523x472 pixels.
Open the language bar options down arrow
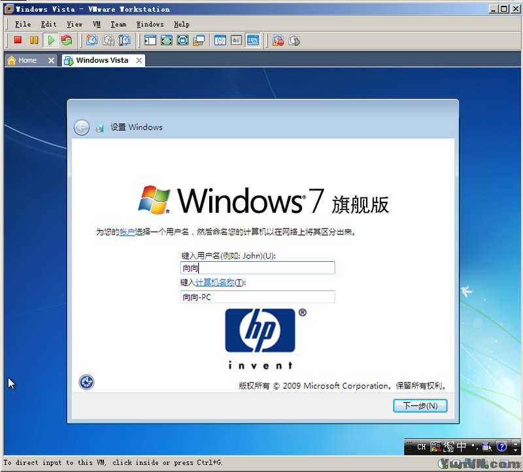pos(516,450)
